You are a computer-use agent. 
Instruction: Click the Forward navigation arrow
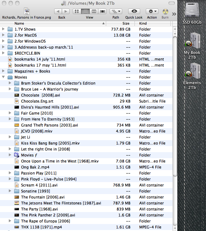[66, 11]
